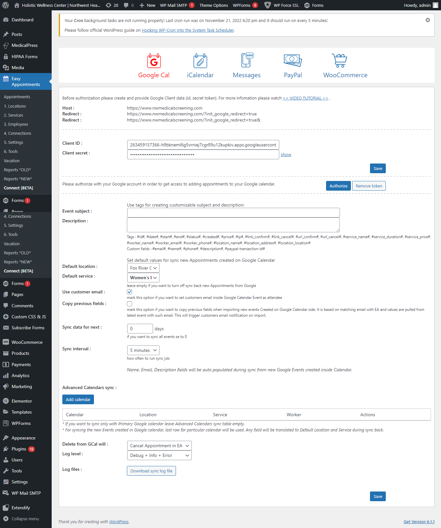This screenshot has width=441, height=528.
Task: Open Theme Options in admin bar
Action: tap(214, 5)
